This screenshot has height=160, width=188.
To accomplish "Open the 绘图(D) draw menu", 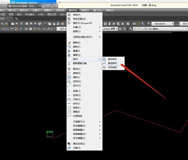I will click(48, 10).
